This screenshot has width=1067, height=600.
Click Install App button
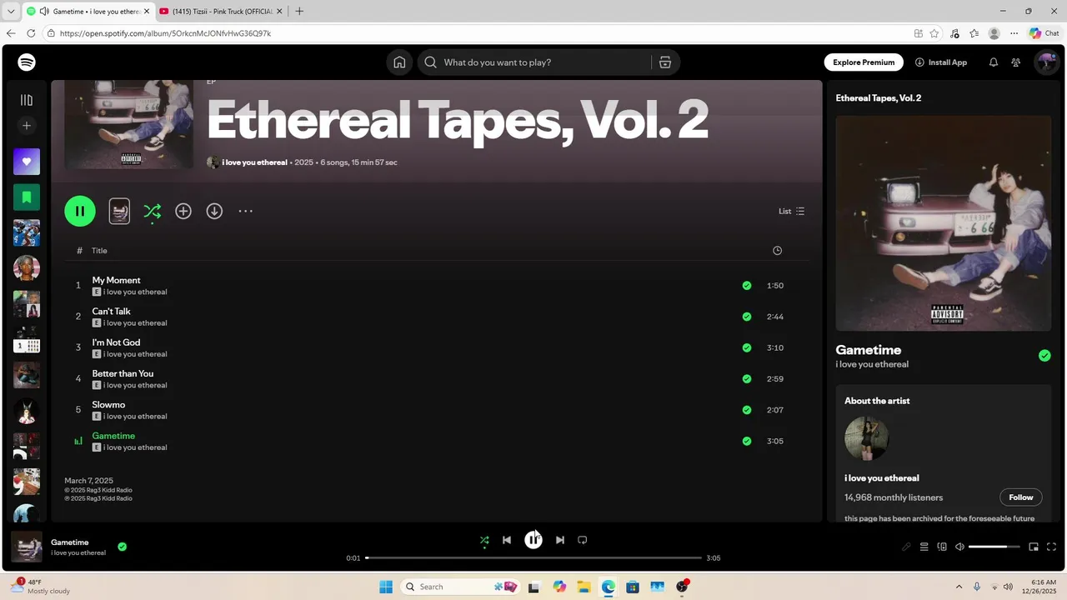[941, 62]
